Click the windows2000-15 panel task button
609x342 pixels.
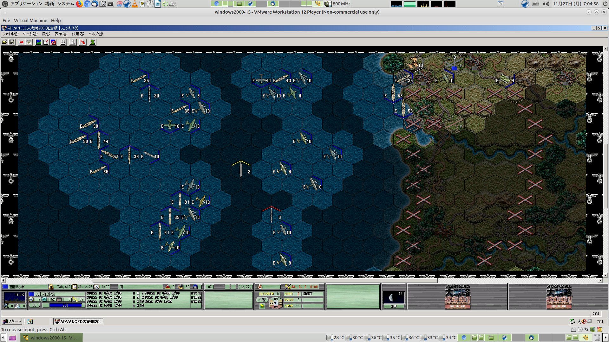pos(52,338)
